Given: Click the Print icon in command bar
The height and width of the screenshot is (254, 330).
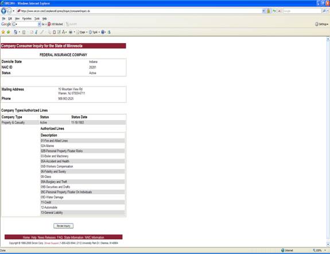Looking at the screenshot, I should [x=71, y=32].
